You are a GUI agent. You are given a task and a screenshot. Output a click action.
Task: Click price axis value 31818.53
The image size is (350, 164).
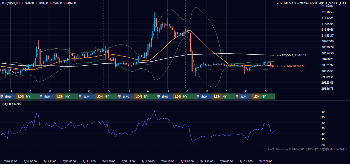[x=327, y=12]
